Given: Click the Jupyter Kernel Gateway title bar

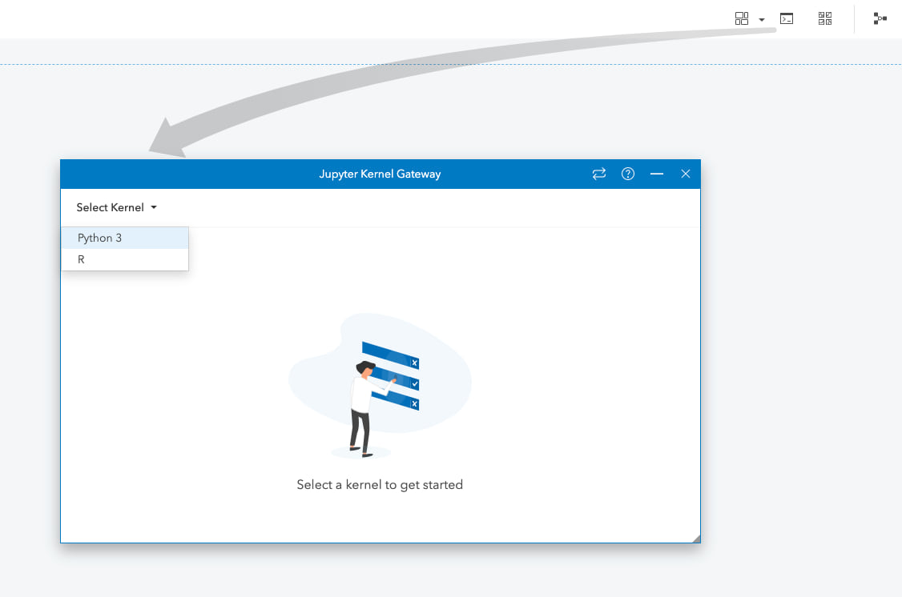Looking at the screenshot, I should click(380, 174).
